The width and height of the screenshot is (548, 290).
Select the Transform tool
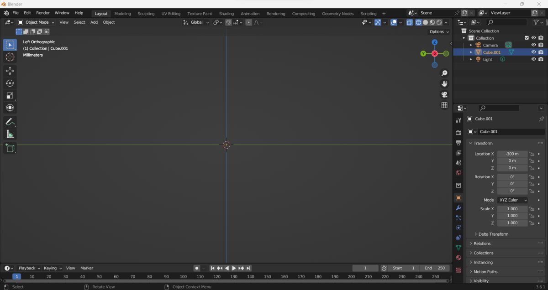(10, 108)
